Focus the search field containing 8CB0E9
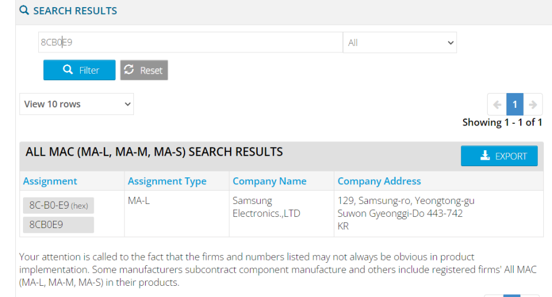Image resolution: width=552 pixels, height=297 pixels. point(190,42)
